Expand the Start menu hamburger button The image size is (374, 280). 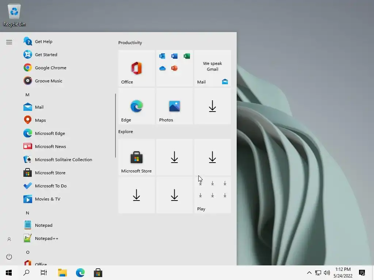coord(9,42)
